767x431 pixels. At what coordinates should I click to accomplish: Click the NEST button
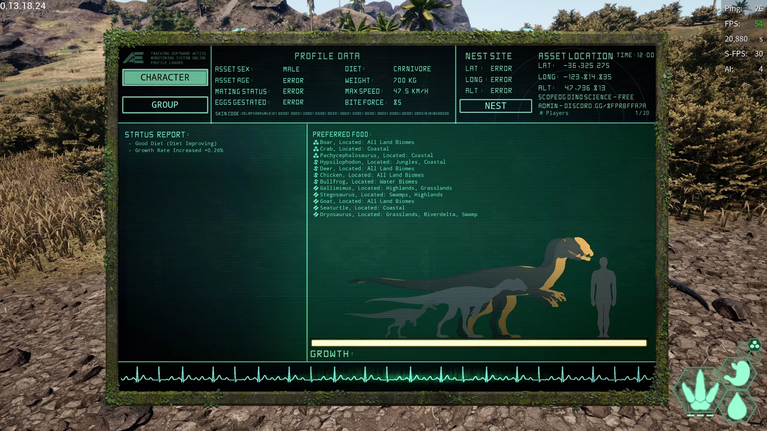496,106
